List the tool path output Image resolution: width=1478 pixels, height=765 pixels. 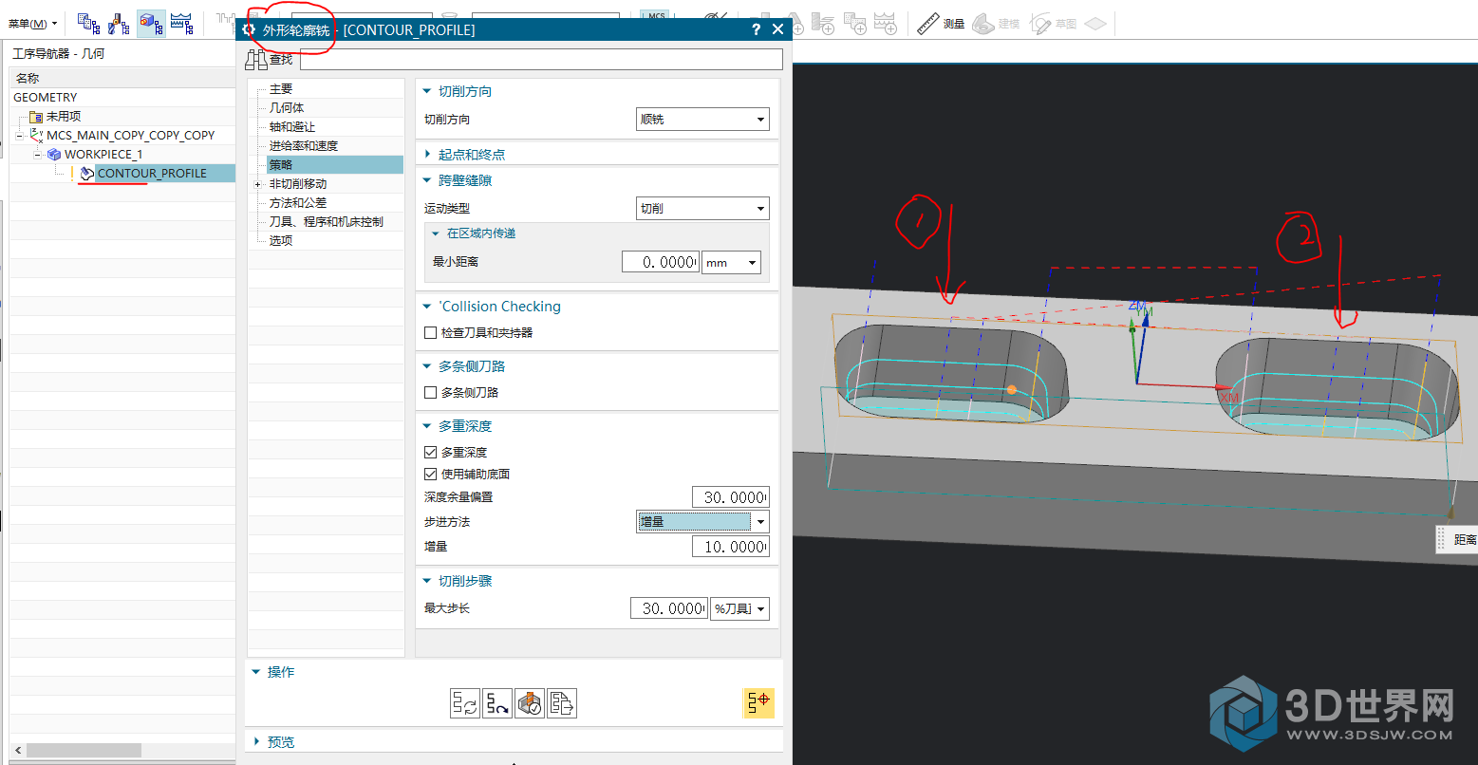(562, 703)
